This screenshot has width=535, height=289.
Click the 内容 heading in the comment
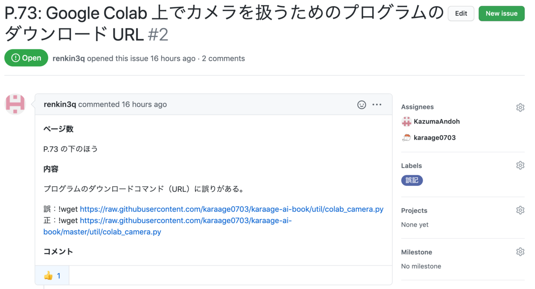(x=51, y=169)
